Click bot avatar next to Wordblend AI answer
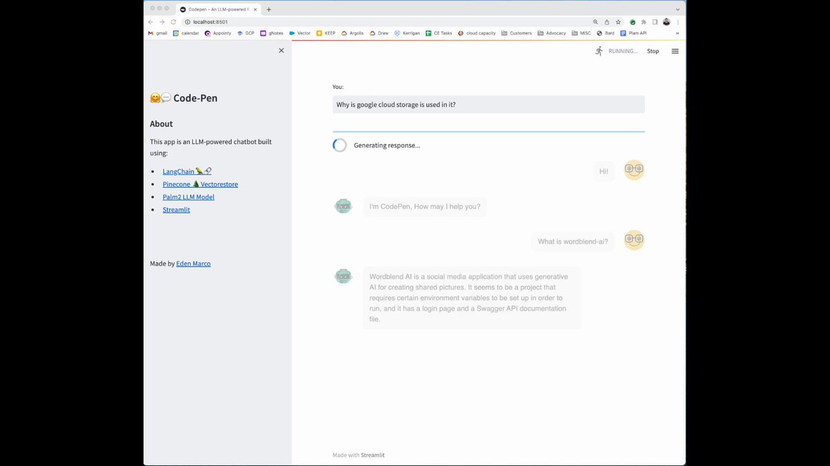This screenshot has height=466, width=830. (343, 276)
